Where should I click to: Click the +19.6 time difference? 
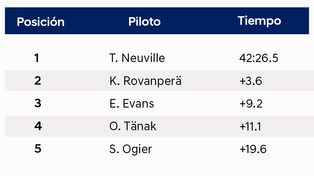pos(253,149)
